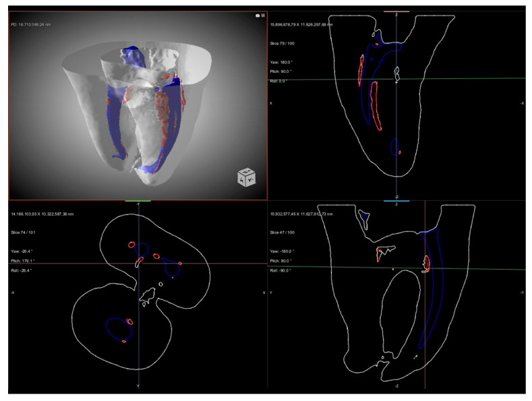The width and height of the screenshot is (532, 401).
Task: Click the 'Roll: -26.4 °' value
Action: coord(22,270)
